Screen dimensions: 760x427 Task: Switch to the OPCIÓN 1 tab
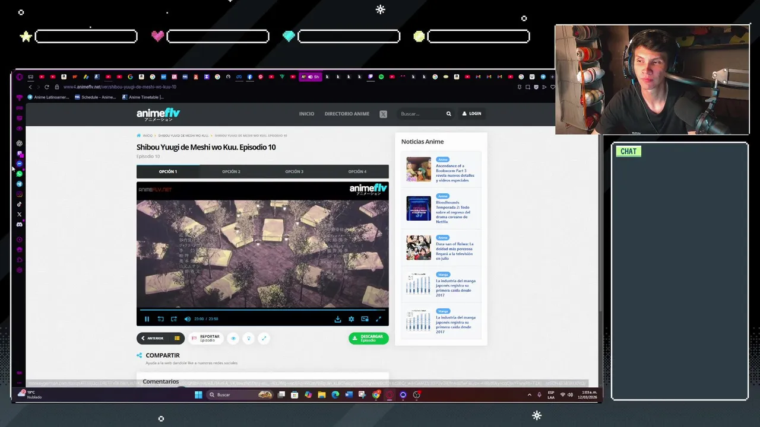coord(168,171)
